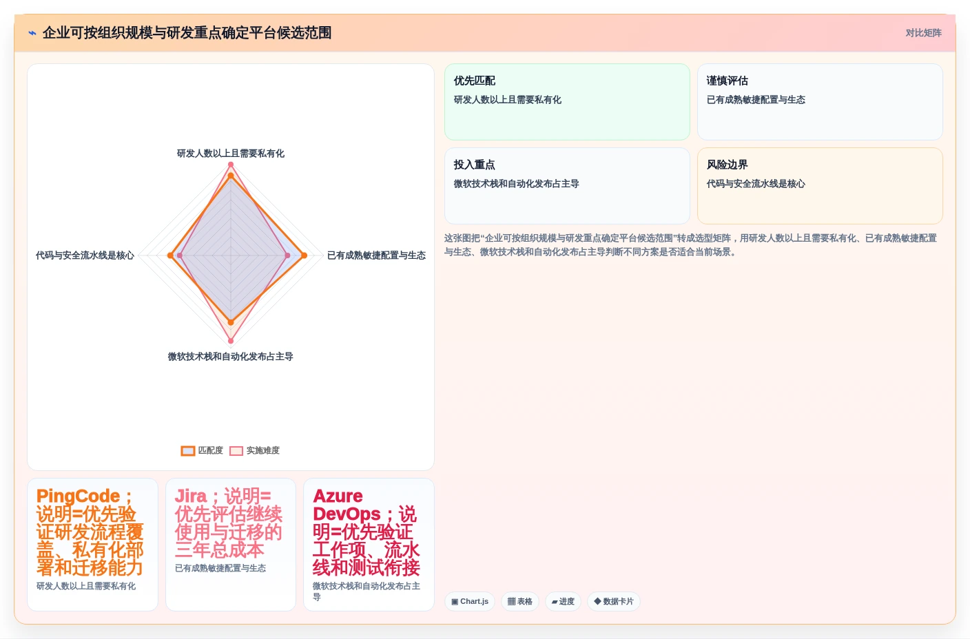The height and width of the screenshot is (639, 970).
Task: Click 已有成熟敏捷配置与生态 text in 谨慎评估 card
Action: (756, 100)
